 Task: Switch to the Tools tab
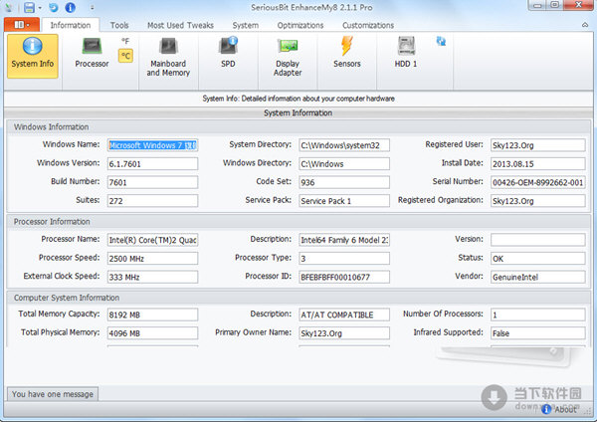pos(119,25)
